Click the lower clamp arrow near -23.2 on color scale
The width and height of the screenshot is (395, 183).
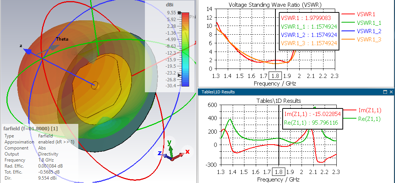(x=179, y=75)
